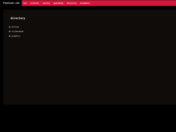Go to the artworks section
Screen dimensions: 176x132
click(35, 3)
